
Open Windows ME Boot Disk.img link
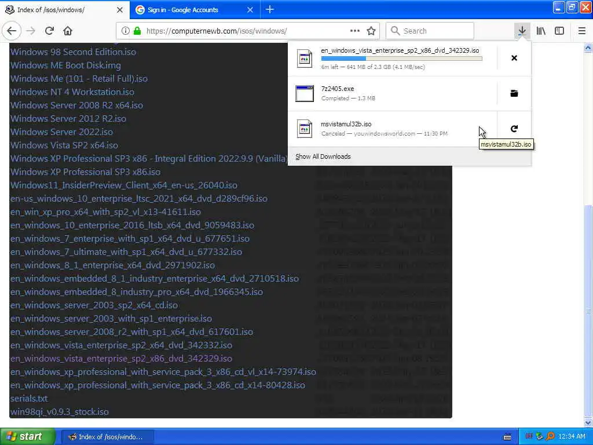(x=65, y=65)
